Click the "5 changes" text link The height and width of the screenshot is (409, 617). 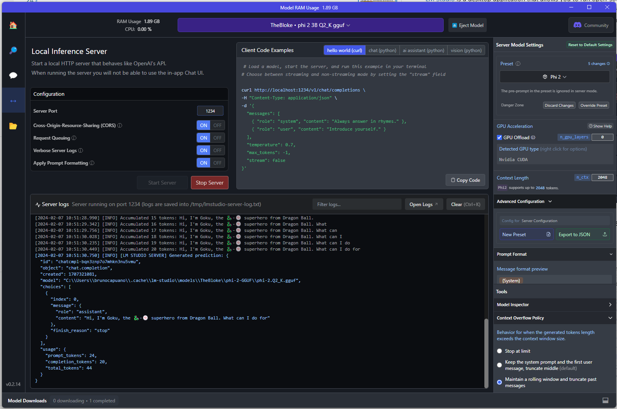point(596,64)
